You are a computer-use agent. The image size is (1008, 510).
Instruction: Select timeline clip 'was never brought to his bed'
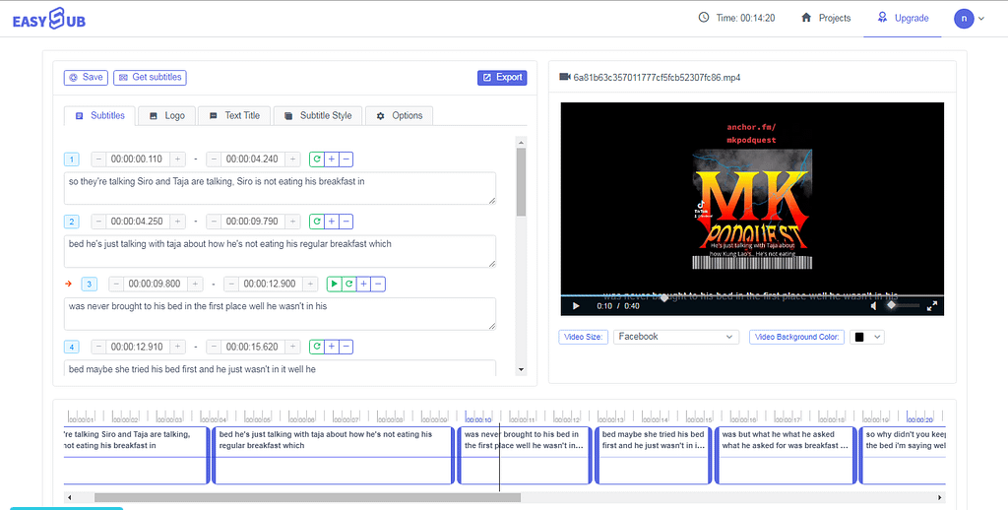click(x=525, y=455)
